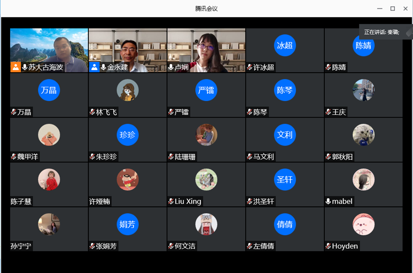Click the muted mic icon for 陈琴

tap(250, 112)
